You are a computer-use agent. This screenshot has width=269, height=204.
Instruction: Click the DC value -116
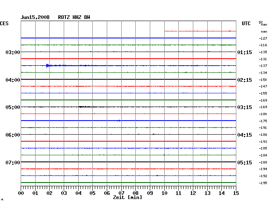[263, 45]
